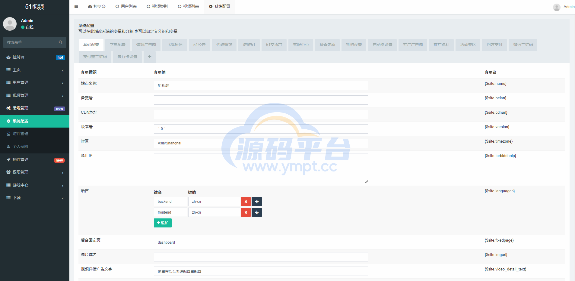Screen dimensions: 575x281
Task: Delete the backend language row
Action: [x=246, y=202]
